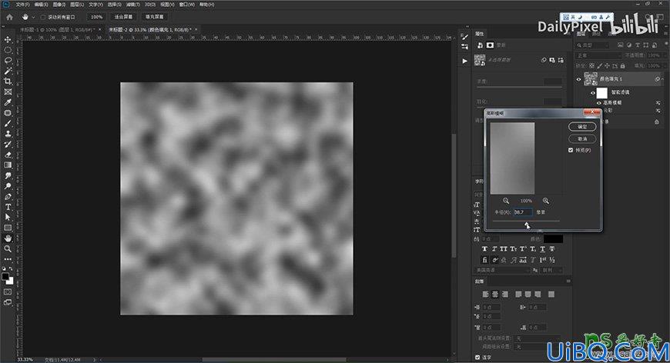Toggle the layer filter on/off switch

665,45
